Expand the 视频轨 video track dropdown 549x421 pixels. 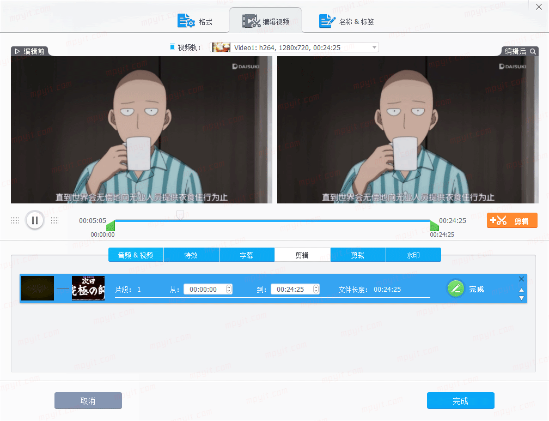tap(374, 47)
